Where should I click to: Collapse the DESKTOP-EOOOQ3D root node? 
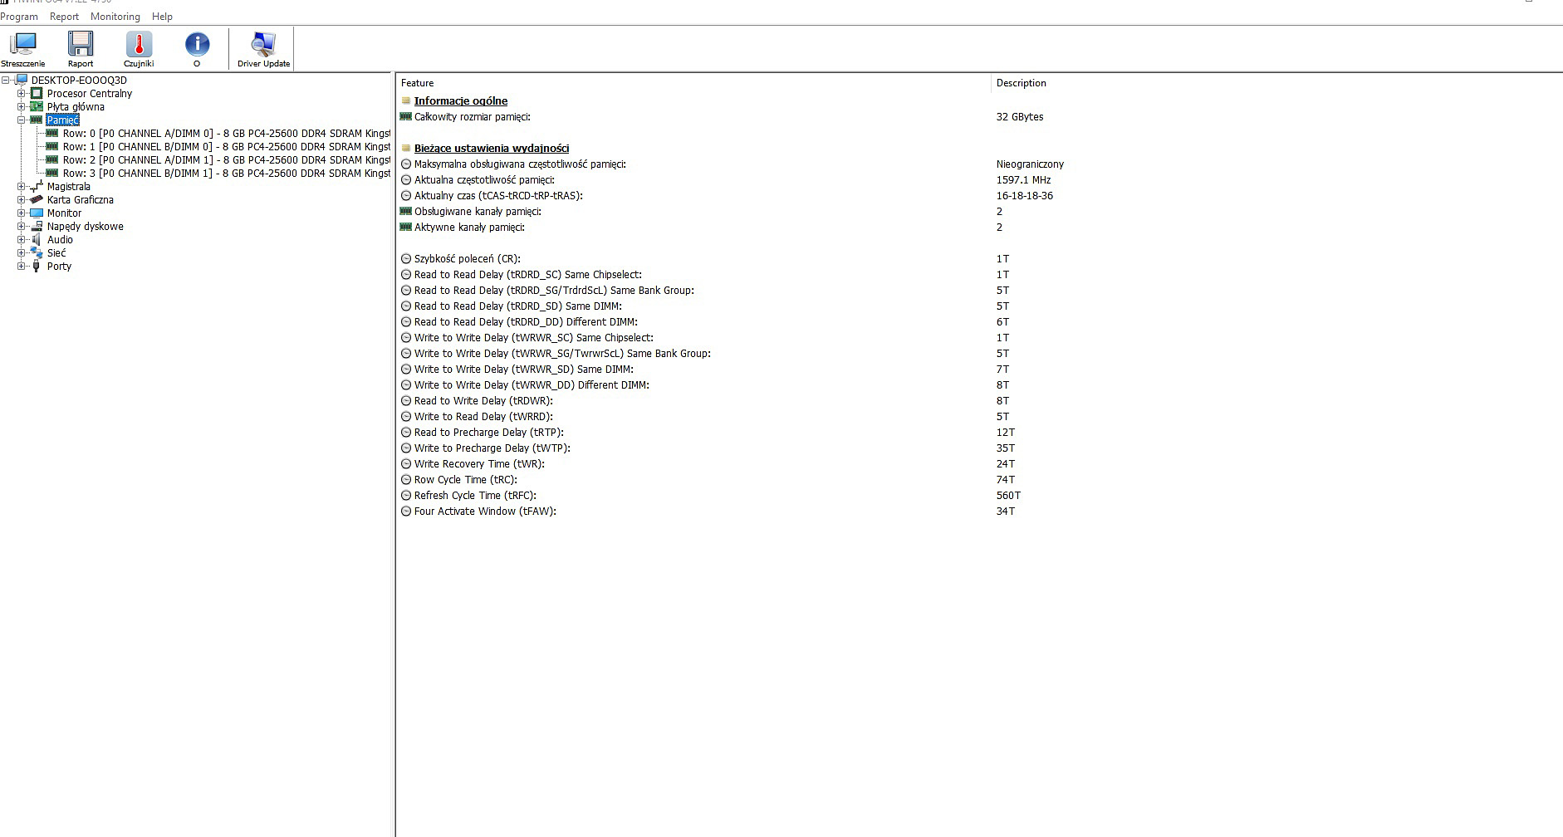[6, 81]
